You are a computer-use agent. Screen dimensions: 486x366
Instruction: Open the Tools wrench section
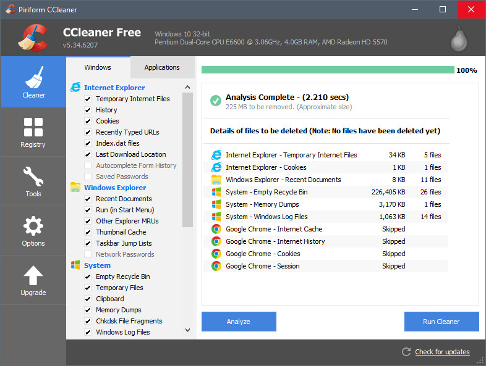[x=33, y=180]
